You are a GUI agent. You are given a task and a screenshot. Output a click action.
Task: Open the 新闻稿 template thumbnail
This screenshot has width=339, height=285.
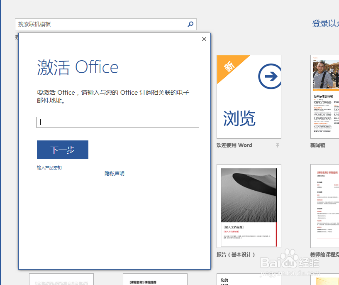coord(325,97)
